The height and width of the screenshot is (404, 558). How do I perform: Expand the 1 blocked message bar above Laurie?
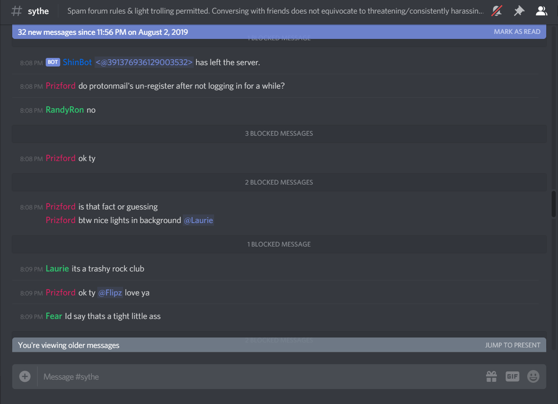pos(279,244)
